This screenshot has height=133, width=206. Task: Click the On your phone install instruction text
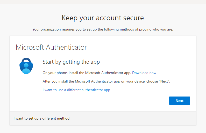coord(87,73)
